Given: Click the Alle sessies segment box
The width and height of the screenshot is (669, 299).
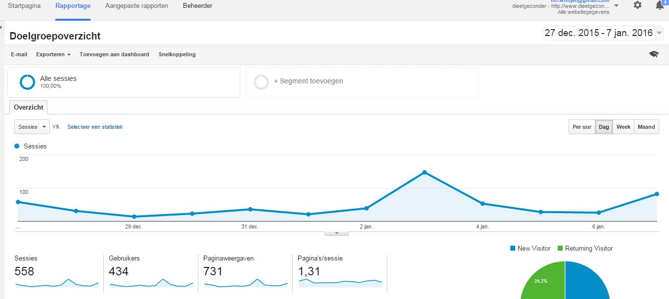Looking at the screenshot, I should coord(124,82).
